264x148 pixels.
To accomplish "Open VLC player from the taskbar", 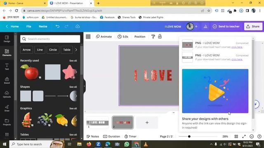I will [x=146, y=144].
